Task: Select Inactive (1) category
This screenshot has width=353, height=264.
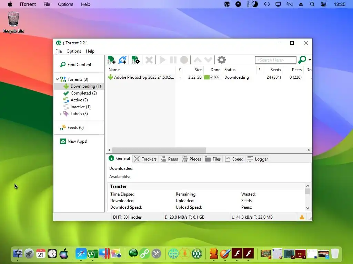Action: (80, 107)
